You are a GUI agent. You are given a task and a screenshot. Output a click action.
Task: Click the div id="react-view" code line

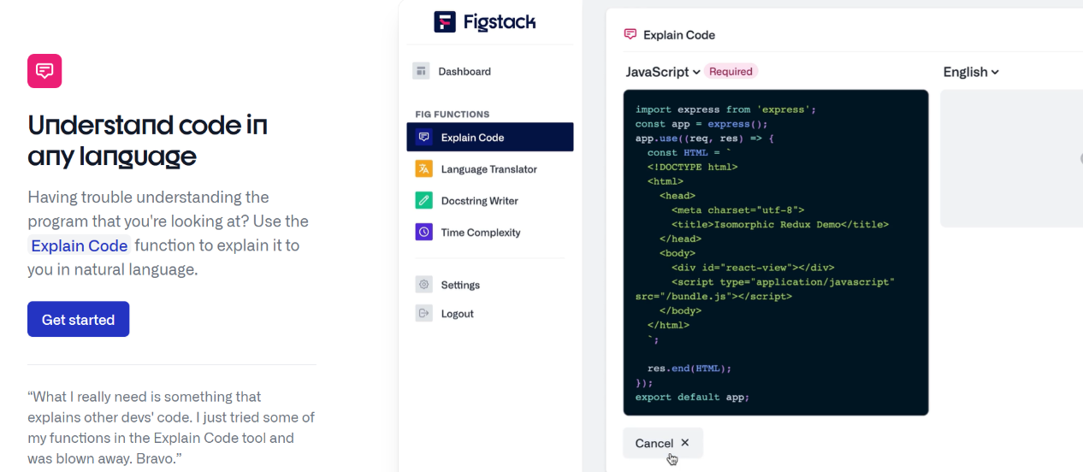[753, 267]
